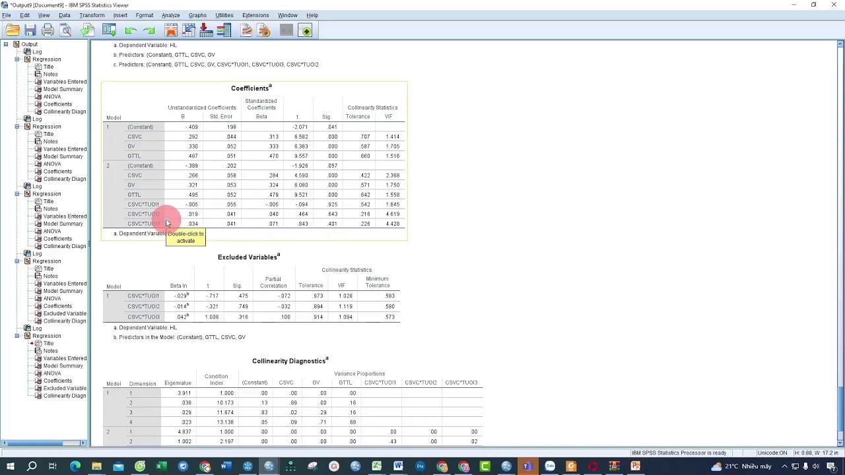Click the H: 0.88, W: 17.2 in status
Screen dimensions: 845x475
[x=816, y=453]
